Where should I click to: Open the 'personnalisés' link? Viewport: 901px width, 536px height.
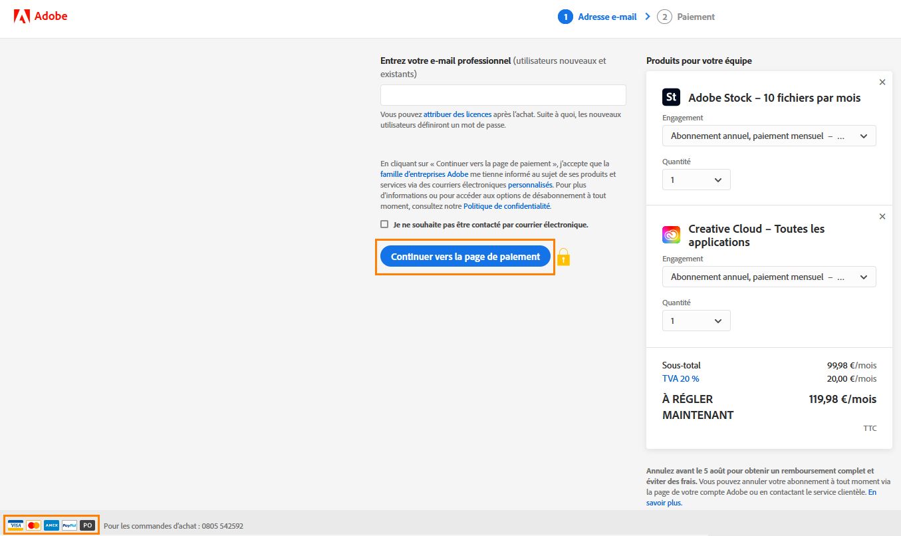pos(530,185)
